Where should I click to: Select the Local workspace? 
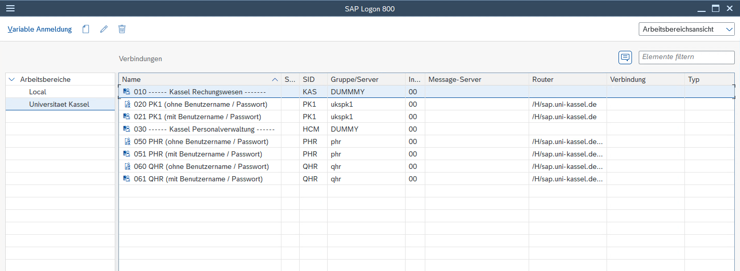[37, 92]
